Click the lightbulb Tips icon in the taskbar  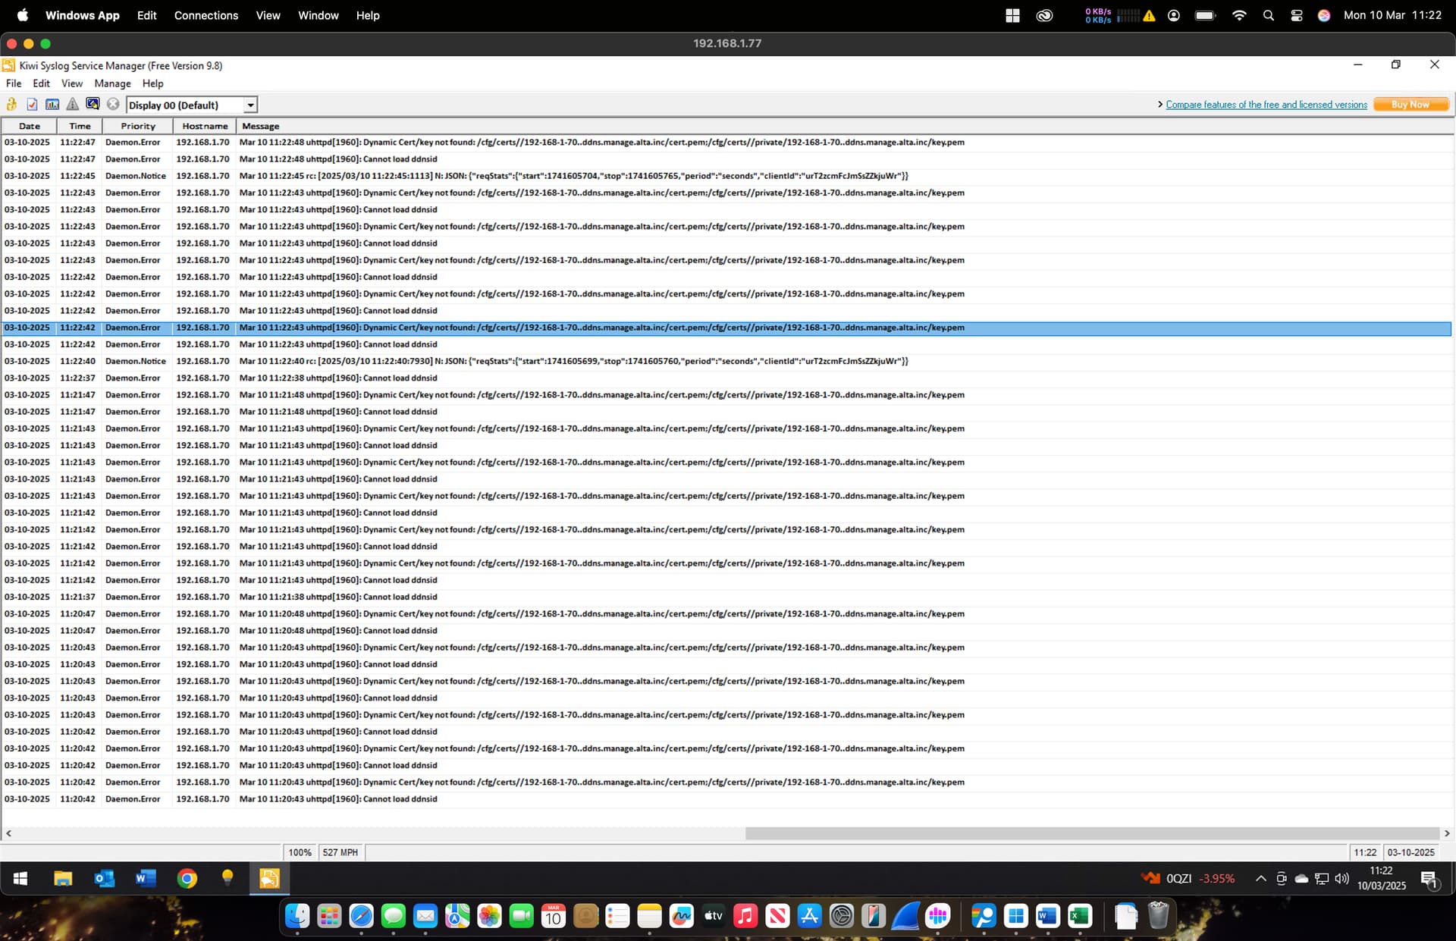(227, 878)
